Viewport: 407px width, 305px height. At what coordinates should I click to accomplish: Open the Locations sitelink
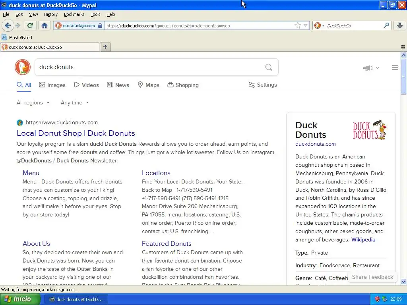point(156,173)
